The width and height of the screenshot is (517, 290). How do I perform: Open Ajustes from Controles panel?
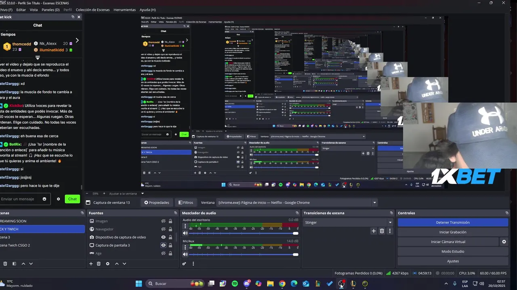(453, 261)
